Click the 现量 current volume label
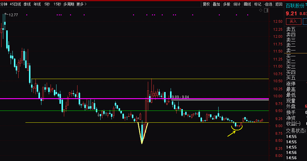 [x=291, y=101]
